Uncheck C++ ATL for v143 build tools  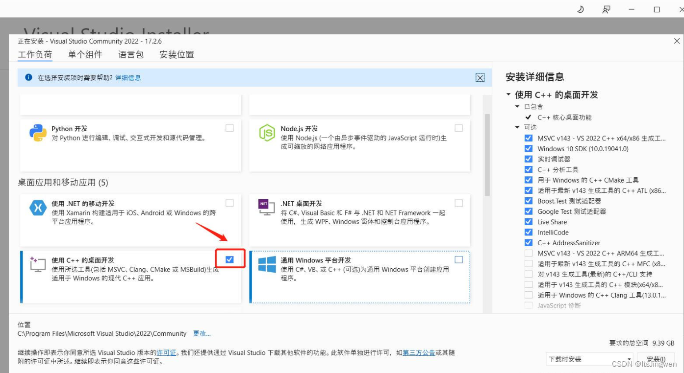(528, 190)
